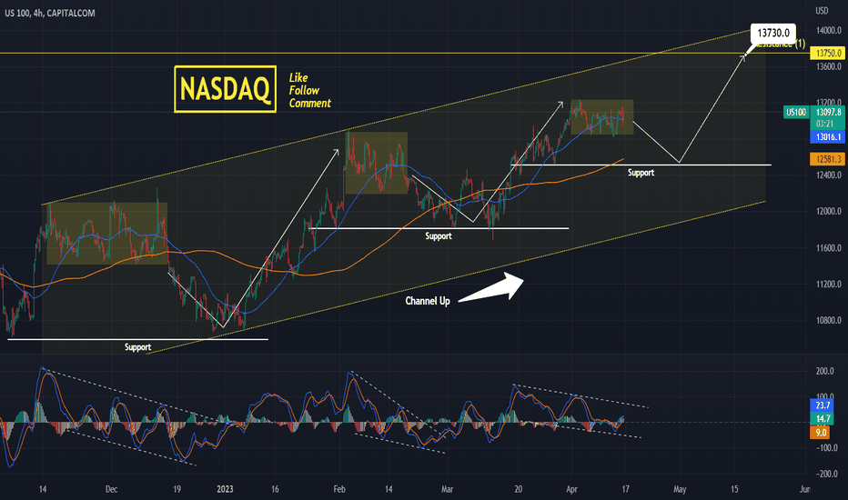Screen dimensions: 848x500
Task: Click the May label on time axis
Action: [x=680, y=489]
